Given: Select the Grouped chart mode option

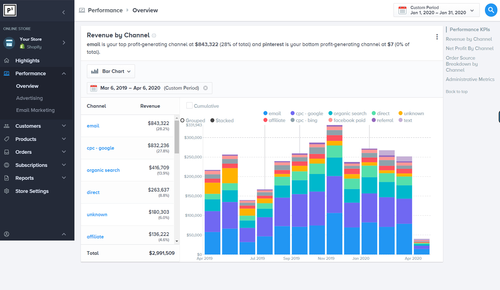Looking at the screenshot, I should (183, 121).
